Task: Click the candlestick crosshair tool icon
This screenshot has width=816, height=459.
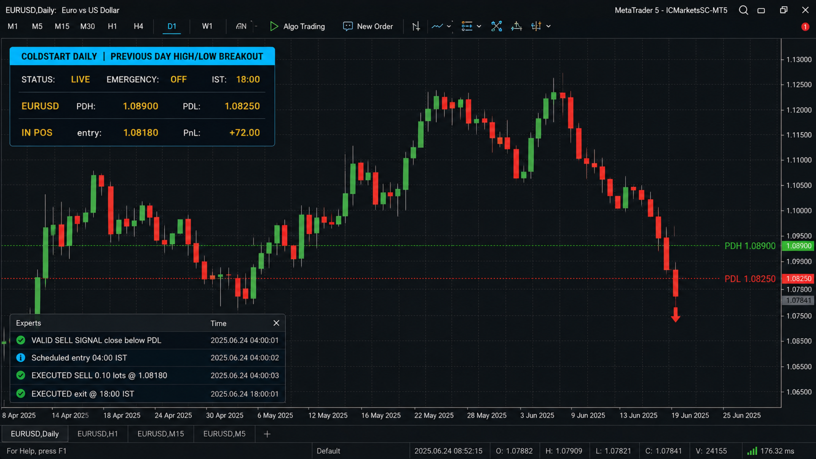Action: [536, 26]
